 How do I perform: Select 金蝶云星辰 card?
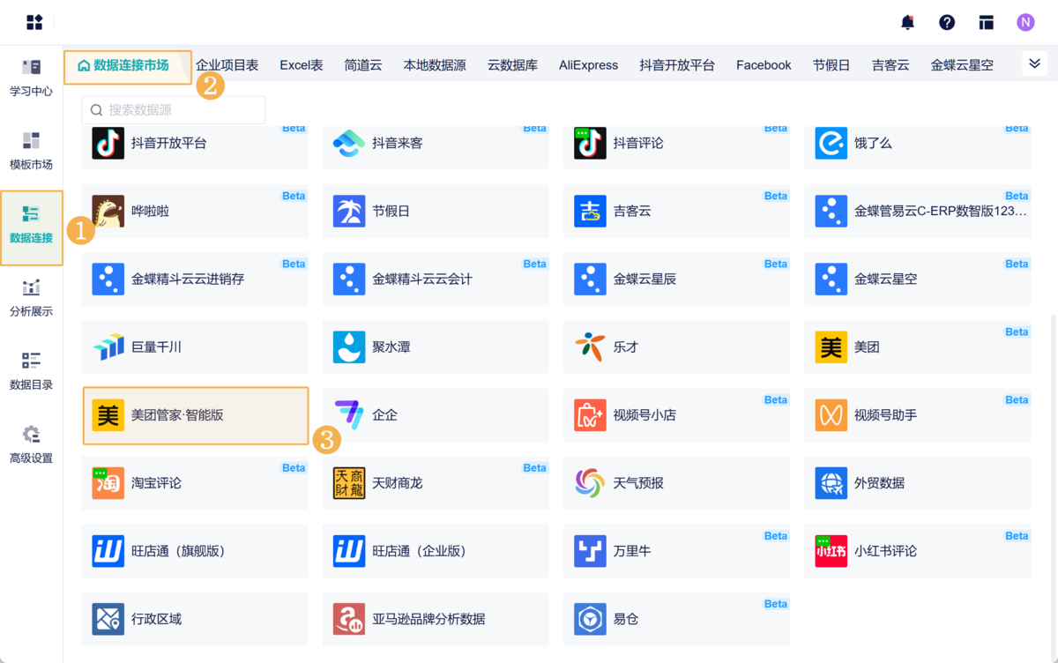click(677, 279)
